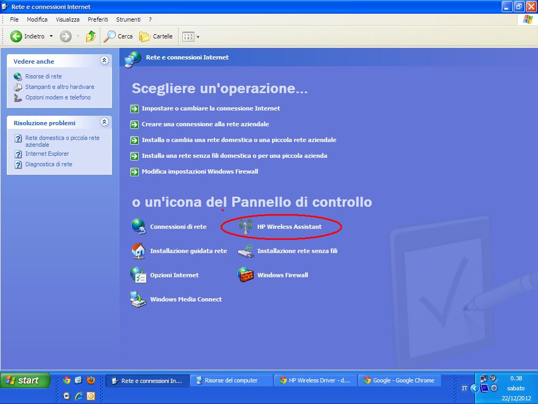This screenshot has height=404, width=538.
Task: Open the Modifica menu
Action: pos(37,19)
